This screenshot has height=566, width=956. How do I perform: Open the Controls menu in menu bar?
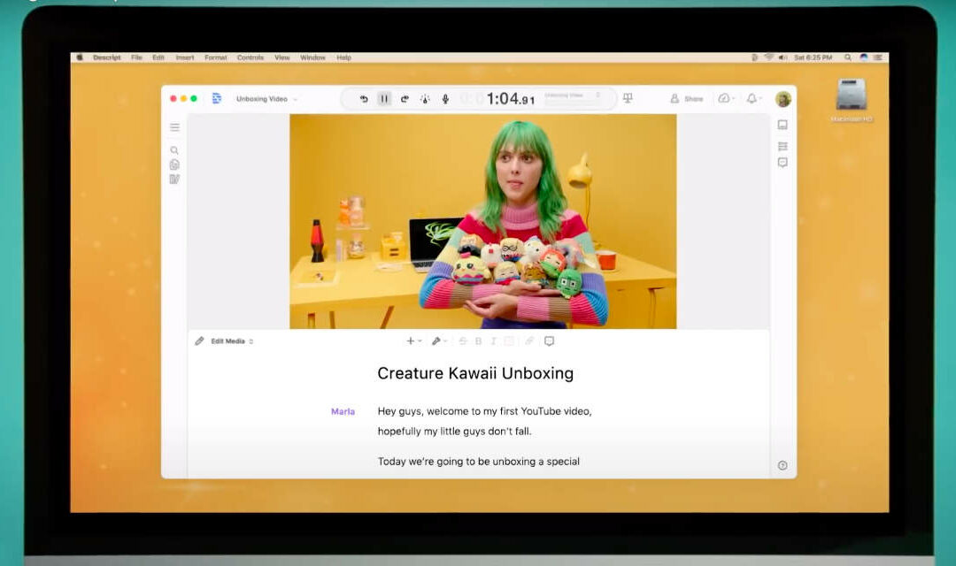click(x=251, y=57)
